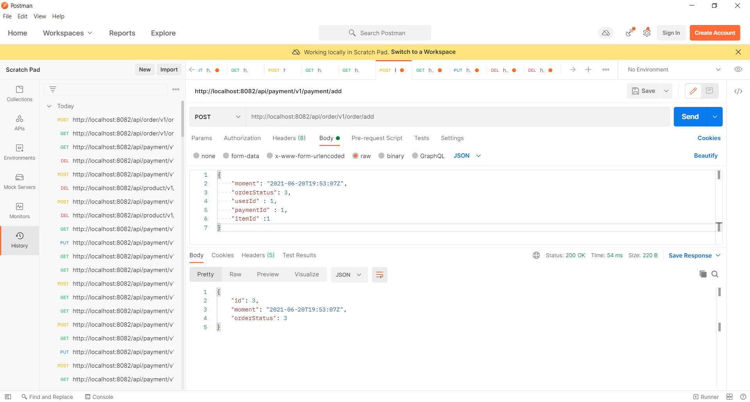
Task: Select the binary body type radio
Action: pos(382,156)
